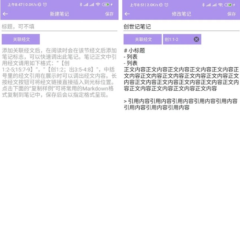
Task: Tap back arrow on 新建笔记 screen
Action: coord(5,14)
